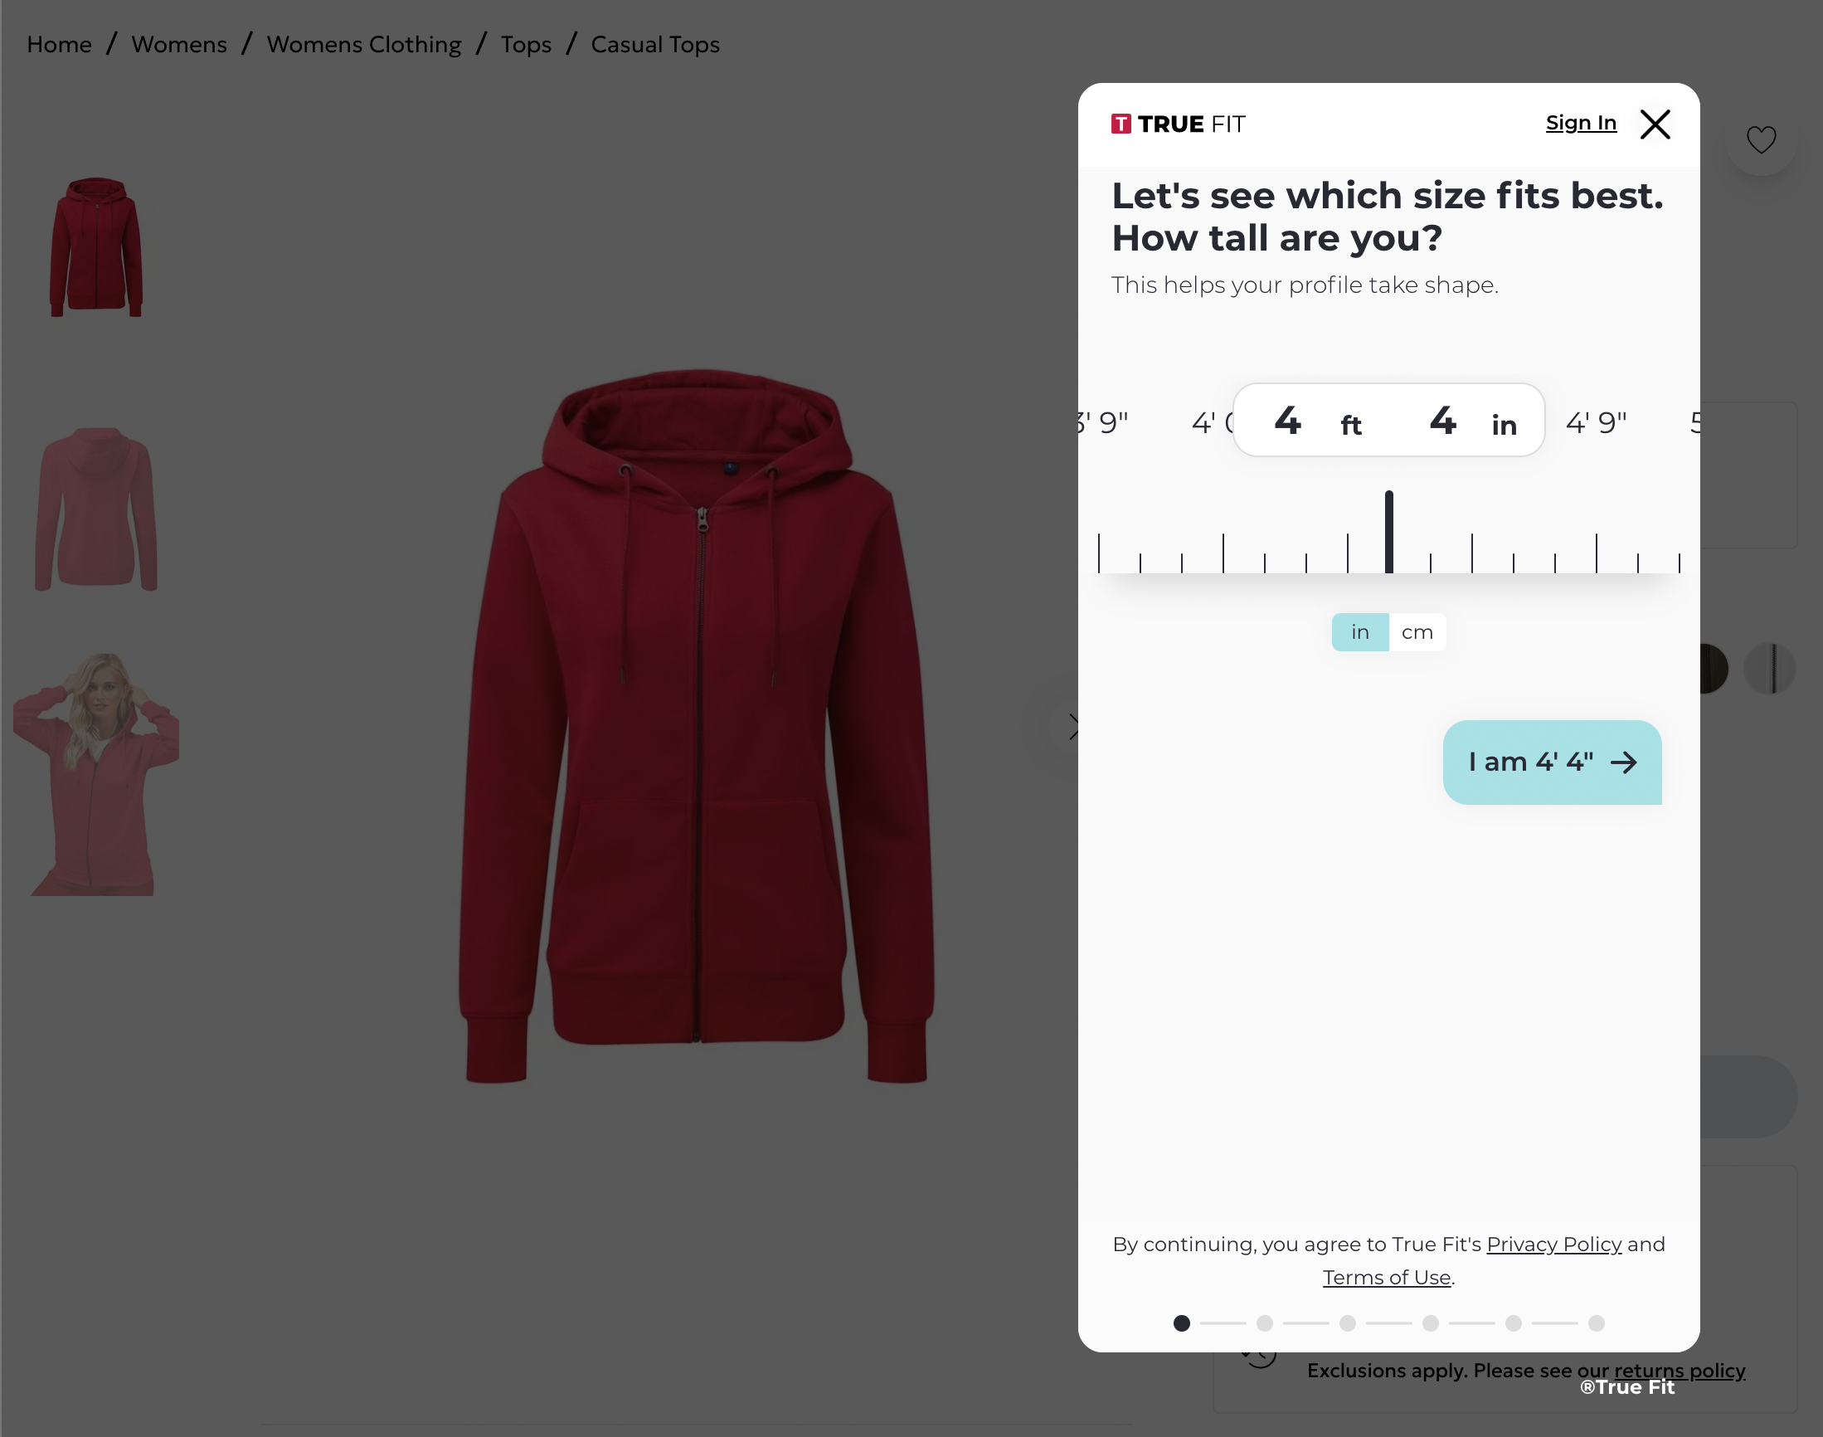Image resolution: width=1823 pixels, height=1437 pixels.
Task: Select the black color swatch
Action: [1713, 669]
